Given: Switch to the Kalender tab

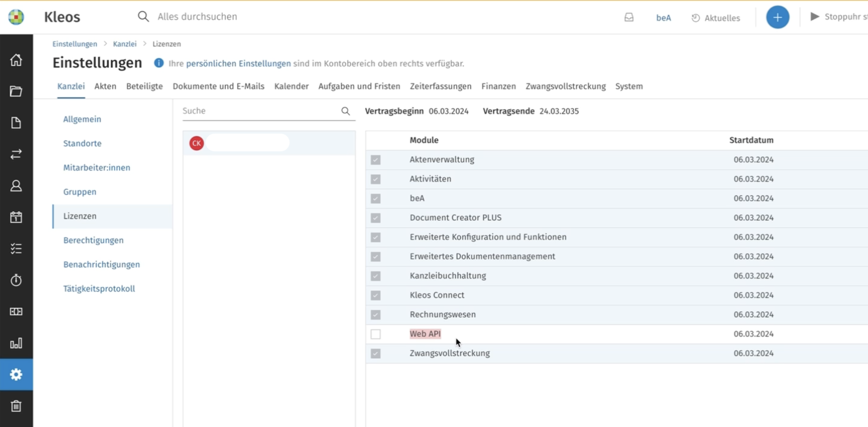Looking at the screenshot, I should [x=291, y=86].
